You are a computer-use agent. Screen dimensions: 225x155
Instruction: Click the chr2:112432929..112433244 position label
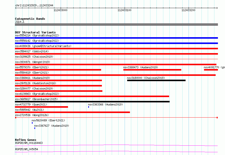tap(34, 5)
